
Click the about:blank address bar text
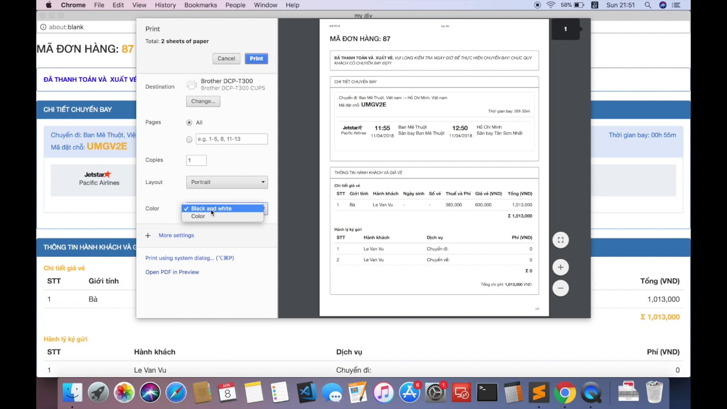click(66, 27)
